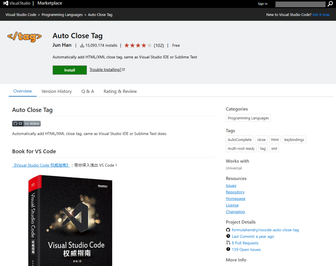The width and height of the screenshot is (336, 266).
Task: Click the clock icon beside Last Commit
Action: 228,236
